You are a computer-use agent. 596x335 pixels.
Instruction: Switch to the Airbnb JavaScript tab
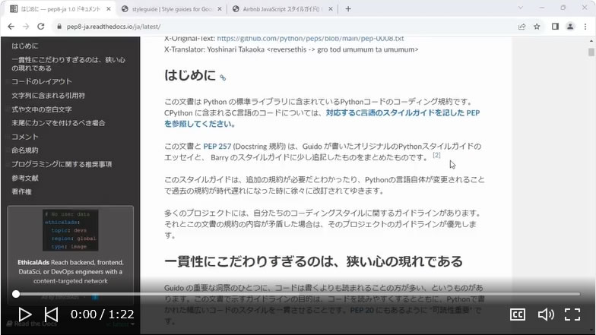(281, 9)
